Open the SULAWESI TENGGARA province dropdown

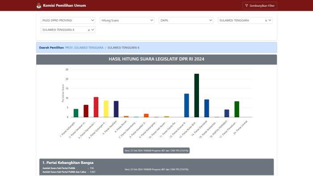tap(245, 20)
